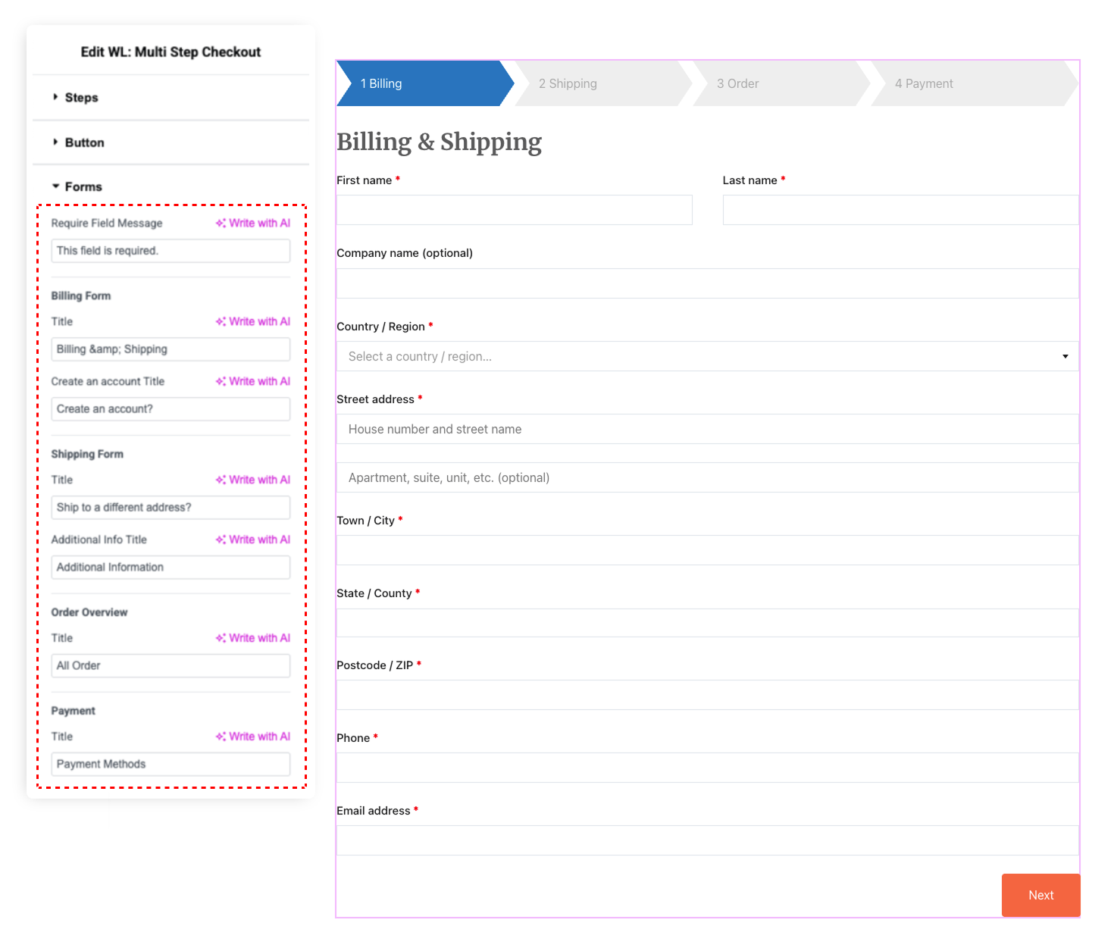Click Write with AI for Require Field Message

click(x=252, y=223)
